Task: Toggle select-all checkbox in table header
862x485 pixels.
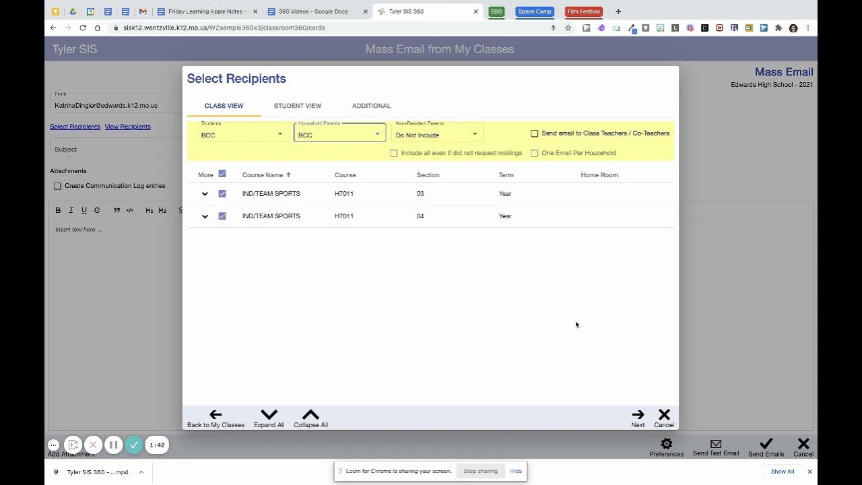Action: point(222,174)
